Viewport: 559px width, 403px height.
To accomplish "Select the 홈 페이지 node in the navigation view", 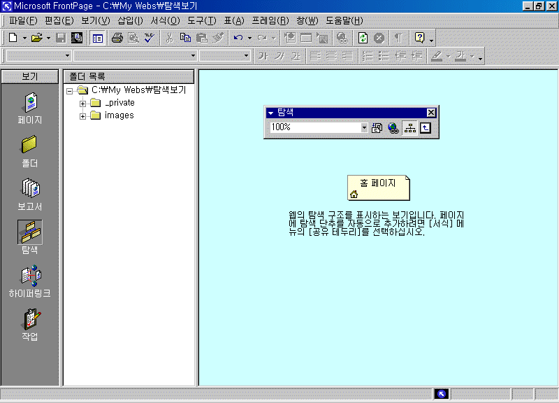I will click(379, 188).
